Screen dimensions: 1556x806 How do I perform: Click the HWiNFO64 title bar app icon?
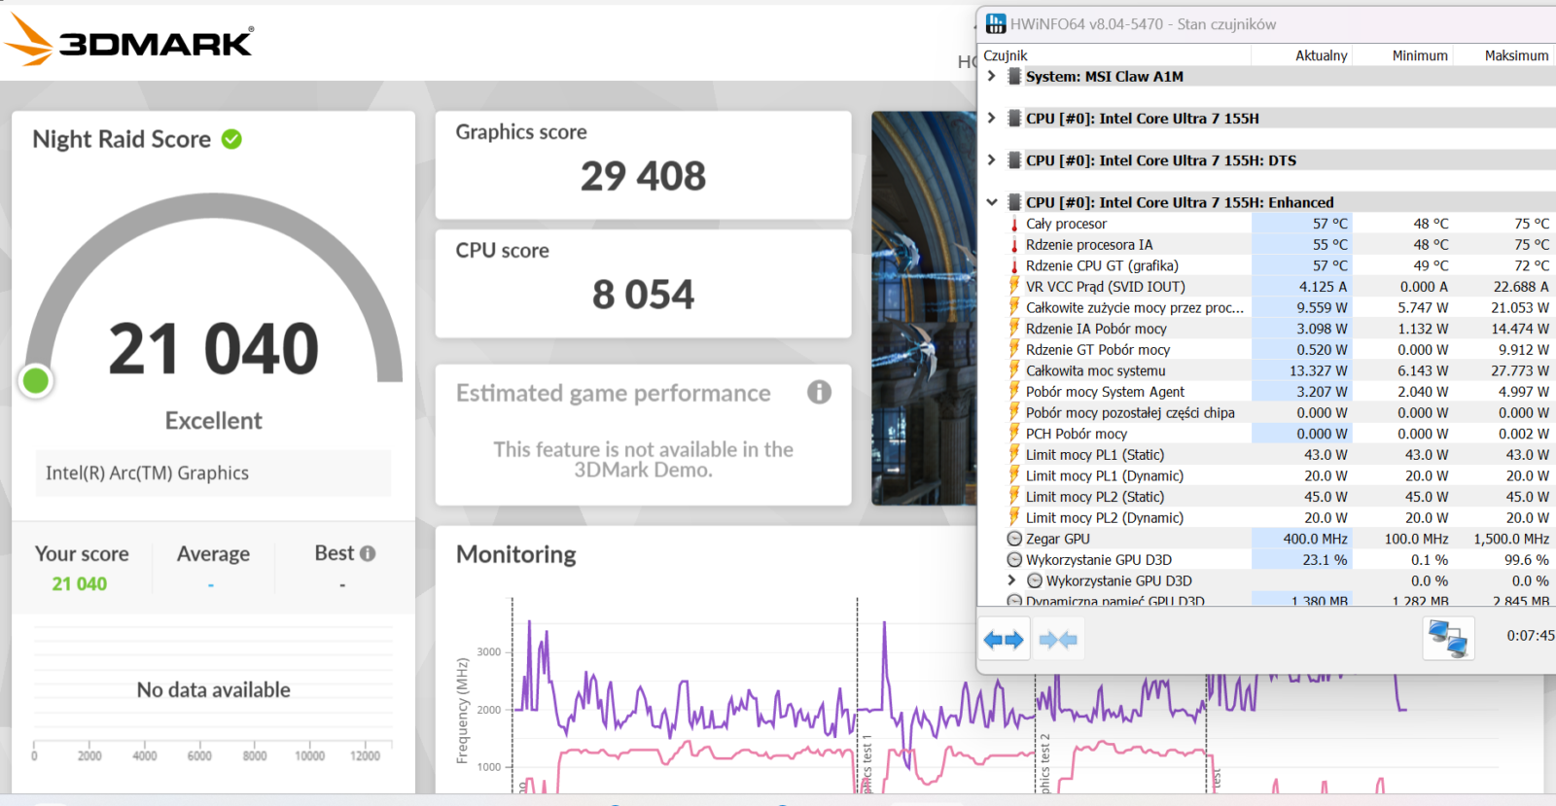coord(996,24)
